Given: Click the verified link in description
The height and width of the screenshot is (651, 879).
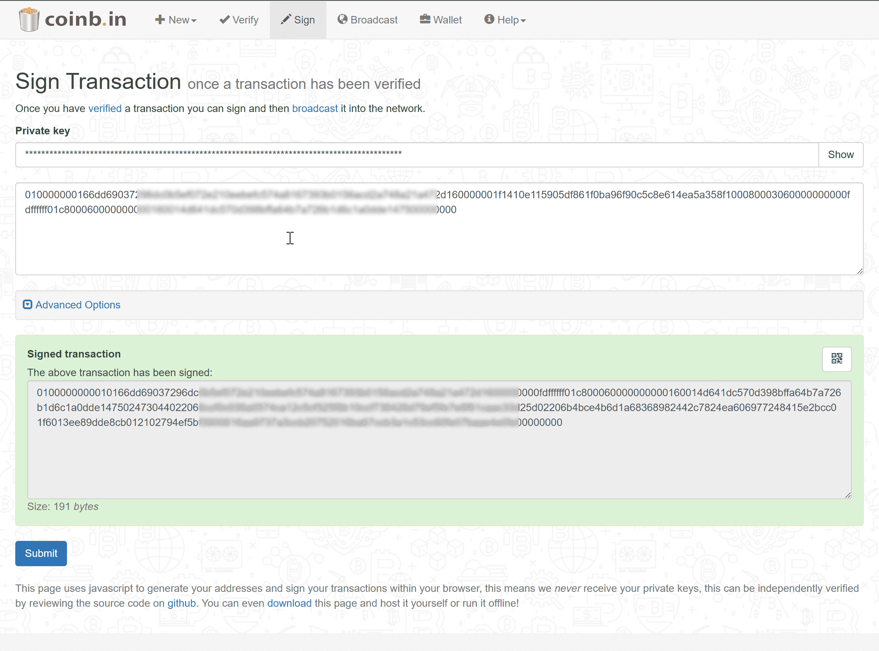Looking at the screenshot, I should click(x=105, y=108).
